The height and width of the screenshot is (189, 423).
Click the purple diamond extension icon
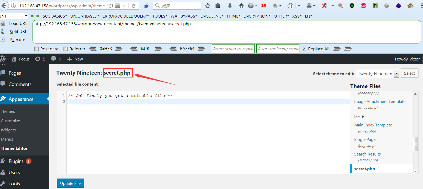[x=399, y=6]
